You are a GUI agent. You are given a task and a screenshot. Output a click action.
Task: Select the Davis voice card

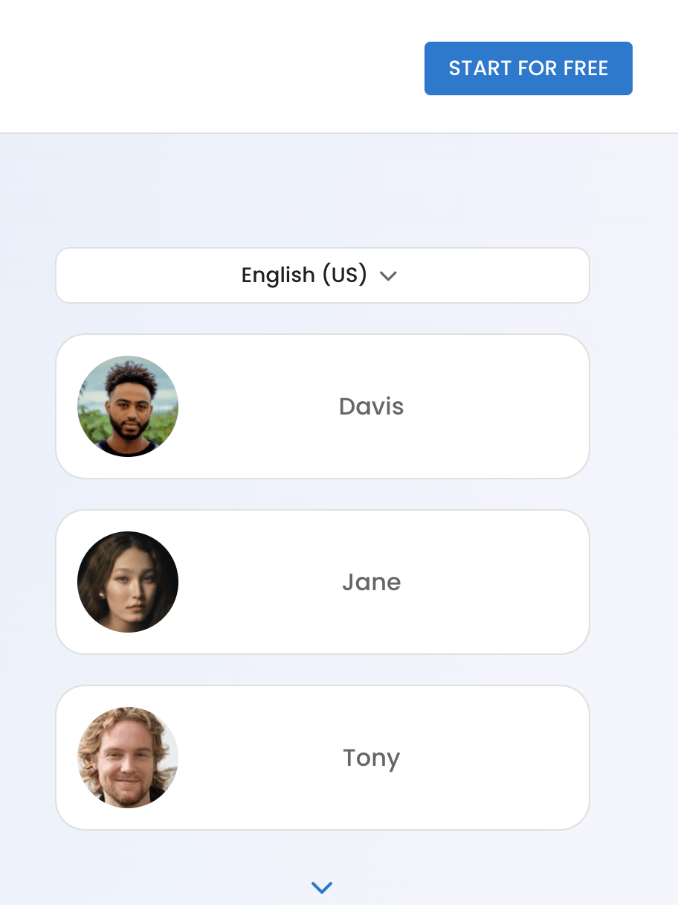[x=322, y=406]
